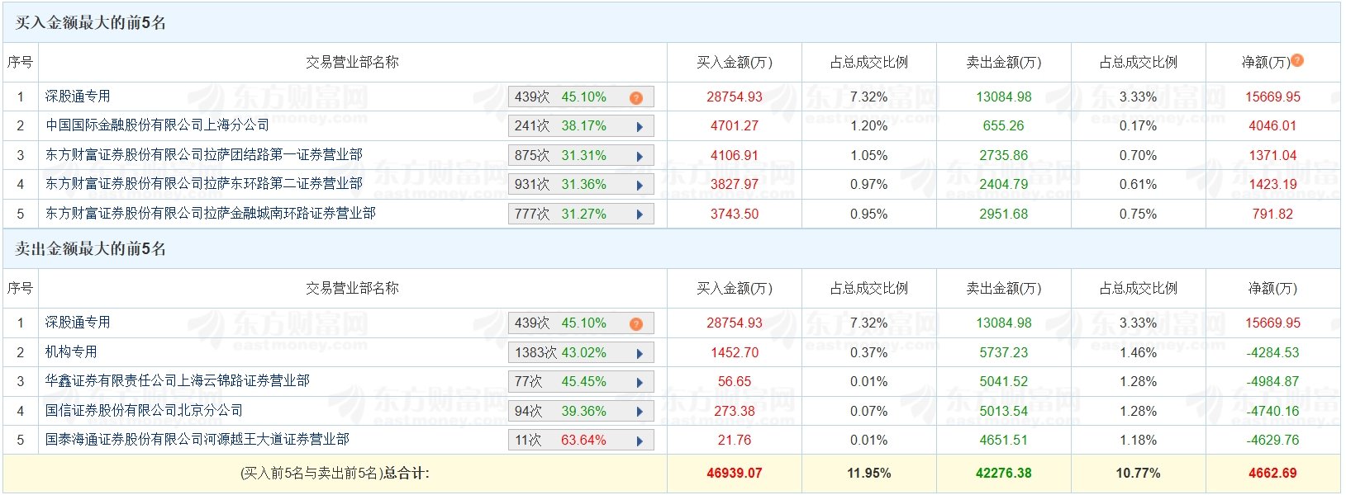Select net amount 1371.04

coord(1273,156)
